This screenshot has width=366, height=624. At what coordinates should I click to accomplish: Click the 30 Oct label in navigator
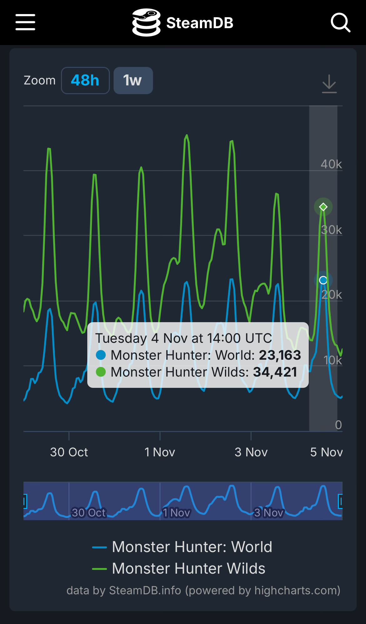89,513
